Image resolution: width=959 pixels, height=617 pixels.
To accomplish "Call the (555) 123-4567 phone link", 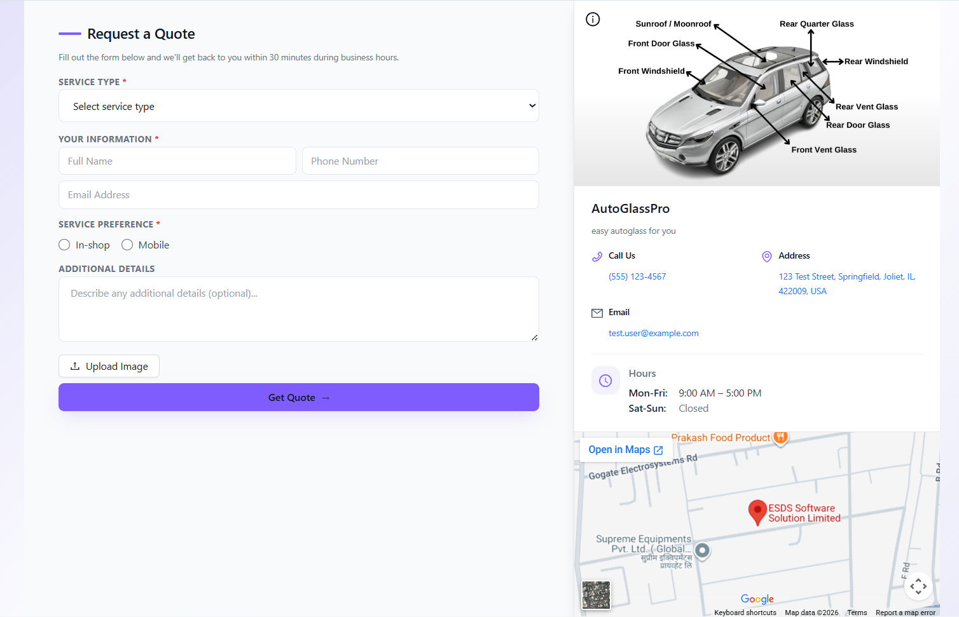I will (637, 276).
